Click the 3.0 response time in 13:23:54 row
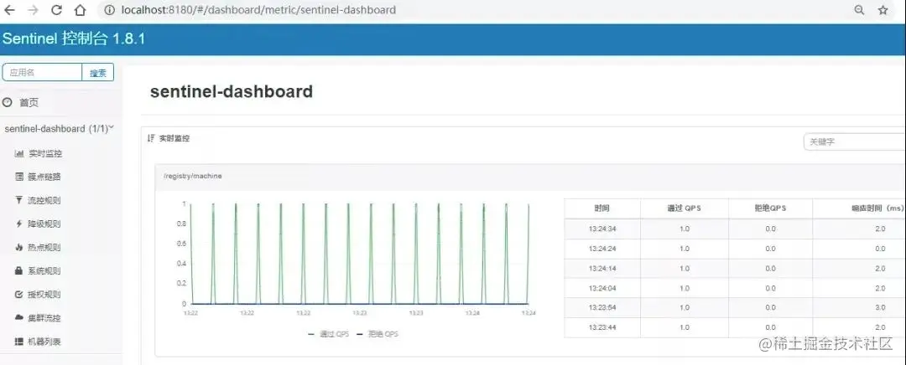The height and width of the screenshot is (365, 906). point(880,307)
